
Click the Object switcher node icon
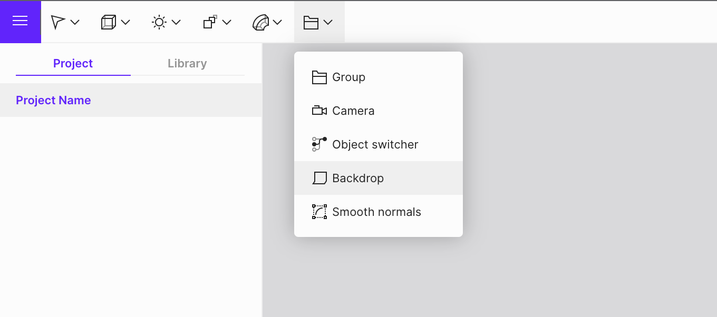pos(319,144)
